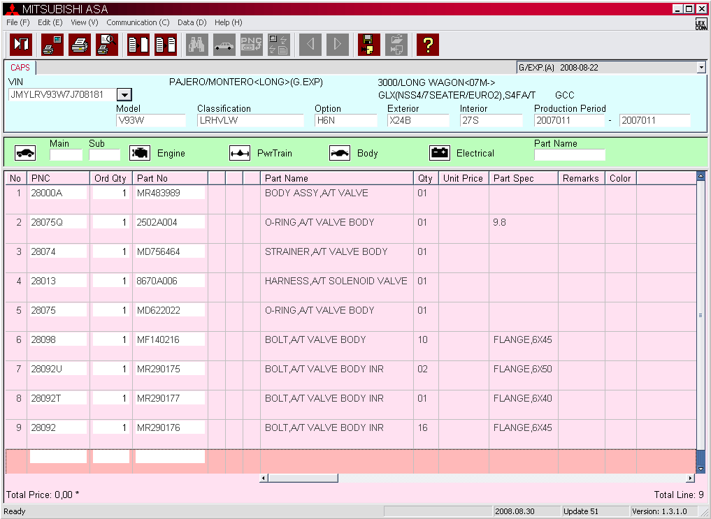This screenshot has width=711, height=519.
Task: Click the PNC lookup toolbar icon
Action: [251, 45]
